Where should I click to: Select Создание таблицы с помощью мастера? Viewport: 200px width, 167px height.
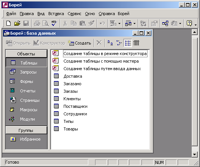pos(101,61)
